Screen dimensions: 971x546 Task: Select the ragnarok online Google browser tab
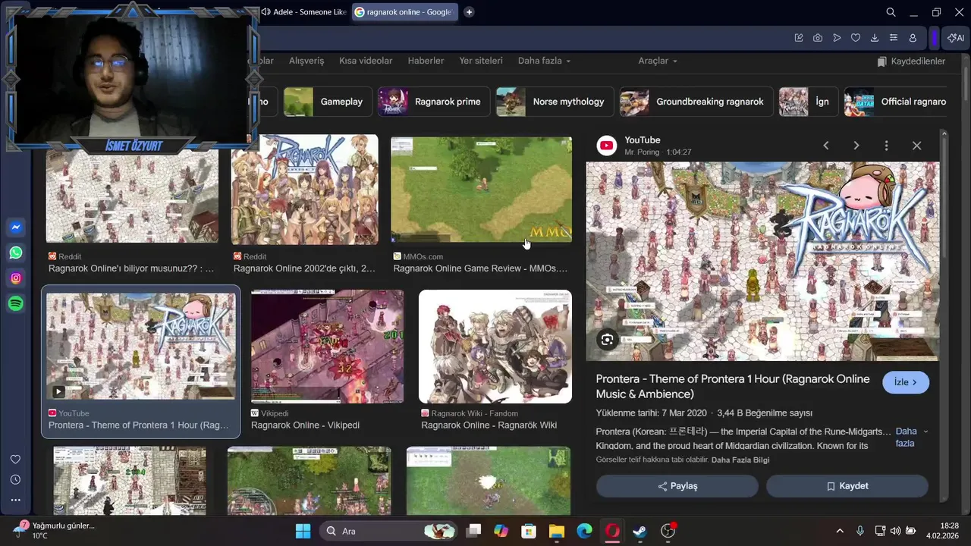click(x=404, y=12)
